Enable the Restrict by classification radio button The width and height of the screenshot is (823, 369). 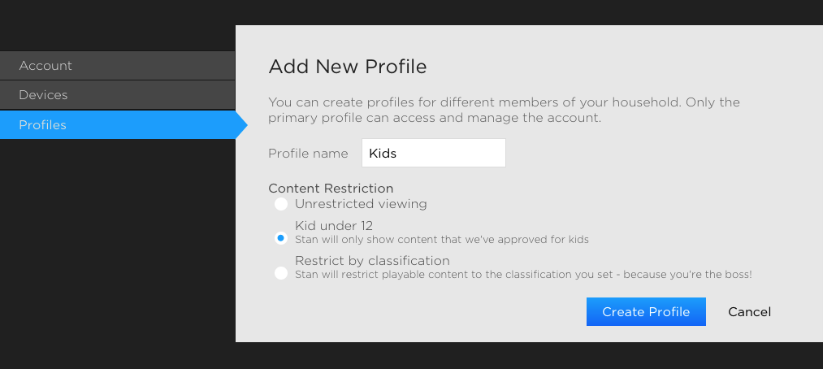[281, 273]
